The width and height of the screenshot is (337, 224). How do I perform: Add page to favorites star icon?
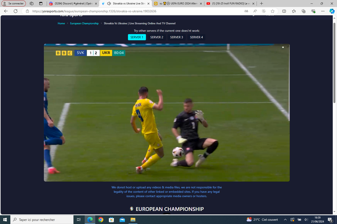272,11
